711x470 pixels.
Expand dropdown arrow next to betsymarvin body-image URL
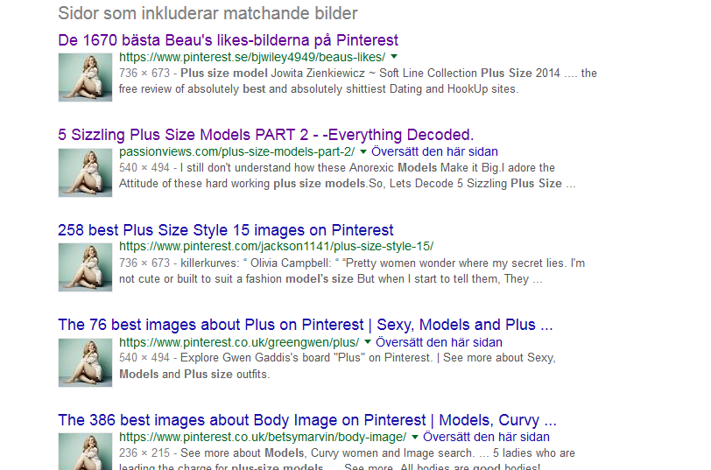415,437
